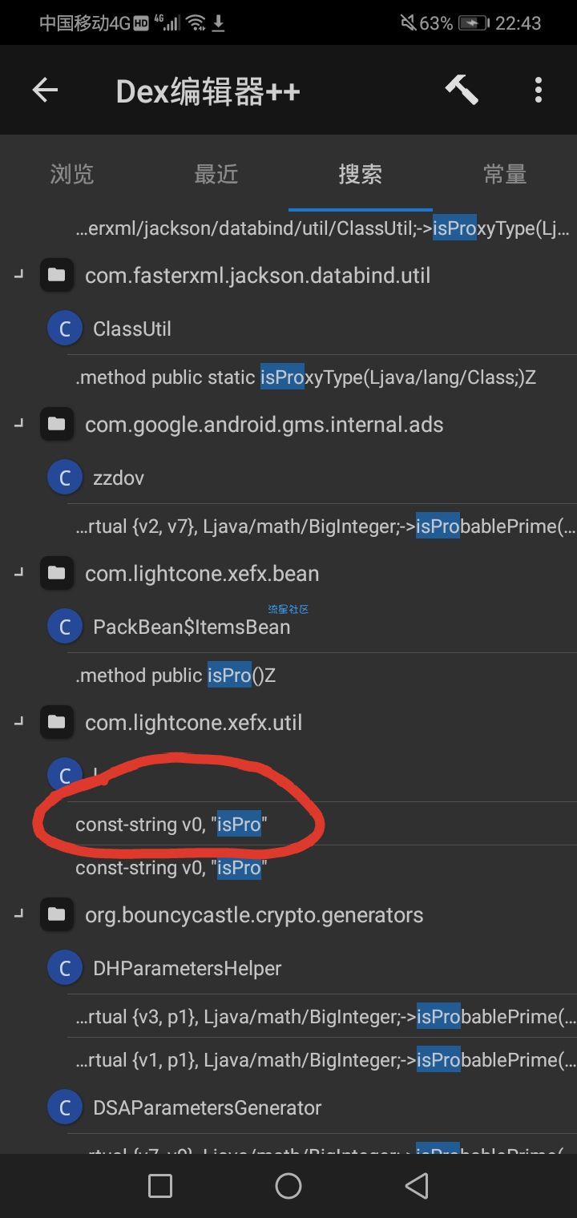The width and height of the screenshot is (577, 1218).
Task: Click the DHParametersHelper class icon
Action: 65,968
